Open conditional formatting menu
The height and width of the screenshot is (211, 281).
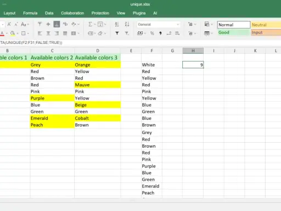point(209,24)
